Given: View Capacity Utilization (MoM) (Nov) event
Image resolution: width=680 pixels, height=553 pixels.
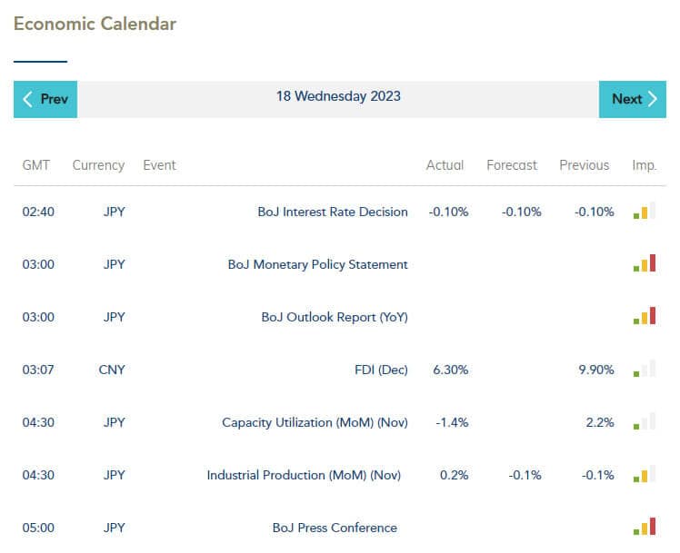Looking at the screenshot, I should (315, 422).
